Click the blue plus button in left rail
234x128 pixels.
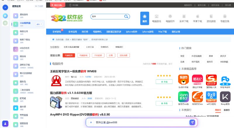(5, 7)
